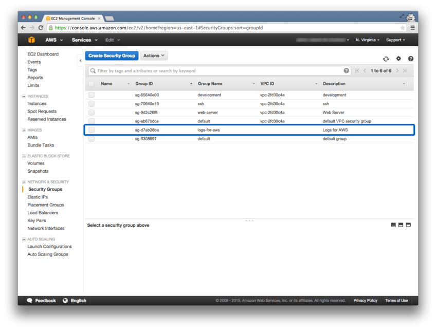Bookmark this page with star icon
The image size is (436, 330).
point(403,28)
